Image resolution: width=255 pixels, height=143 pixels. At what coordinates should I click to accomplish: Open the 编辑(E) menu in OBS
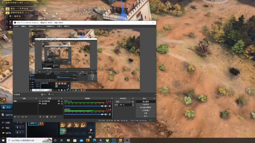(x=24, y=26)
